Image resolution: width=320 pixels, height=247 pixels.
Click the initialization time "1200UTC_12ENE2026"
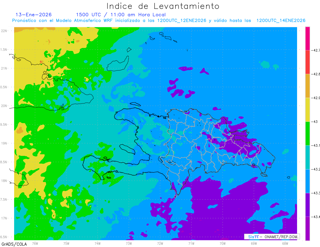tap(182, 21)
